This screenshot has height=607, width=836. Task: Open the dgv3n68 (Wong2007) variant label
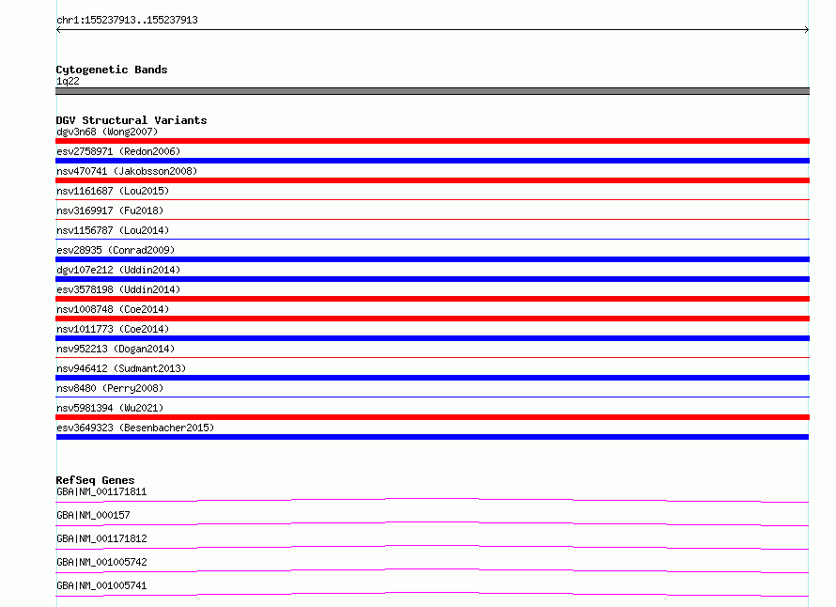(x=107, y=132)
